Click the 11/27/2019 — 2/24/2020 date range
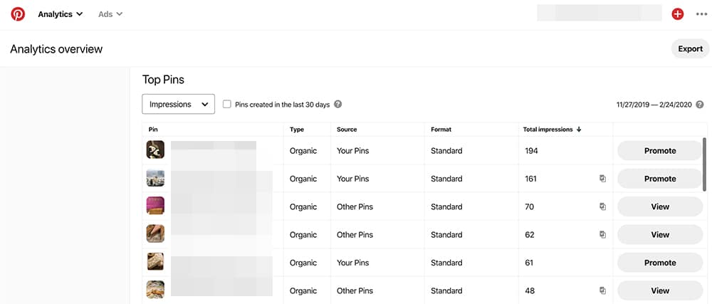712x304 pixels. pos(654,105)
